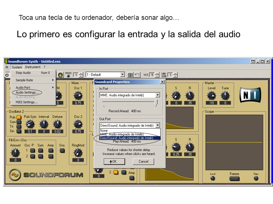Click the Scope display
The image size is (273, 204).
[234, 143]
